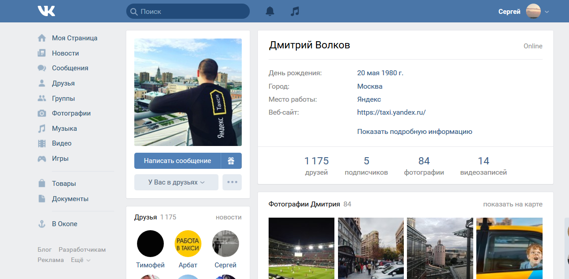
Task: Open Музыка in the sidebar
Action: (x=64, y=129)
